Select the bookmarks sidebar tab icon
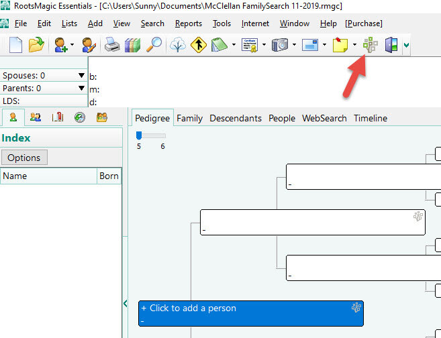Viewport: 441px width, 338px height. pos(58,117)
